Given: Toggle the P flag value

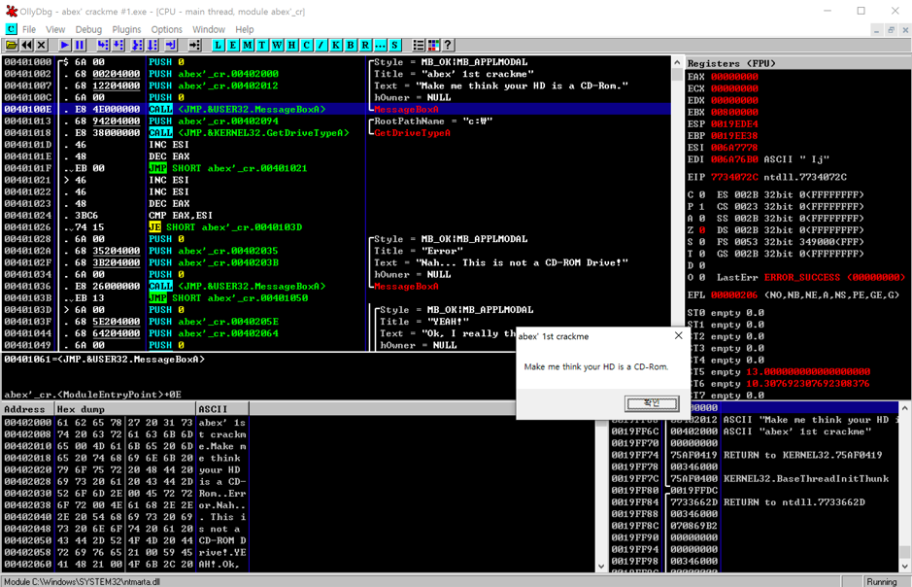Looking at the screenshot, I should pyautogui.click(x=702, y=207).
